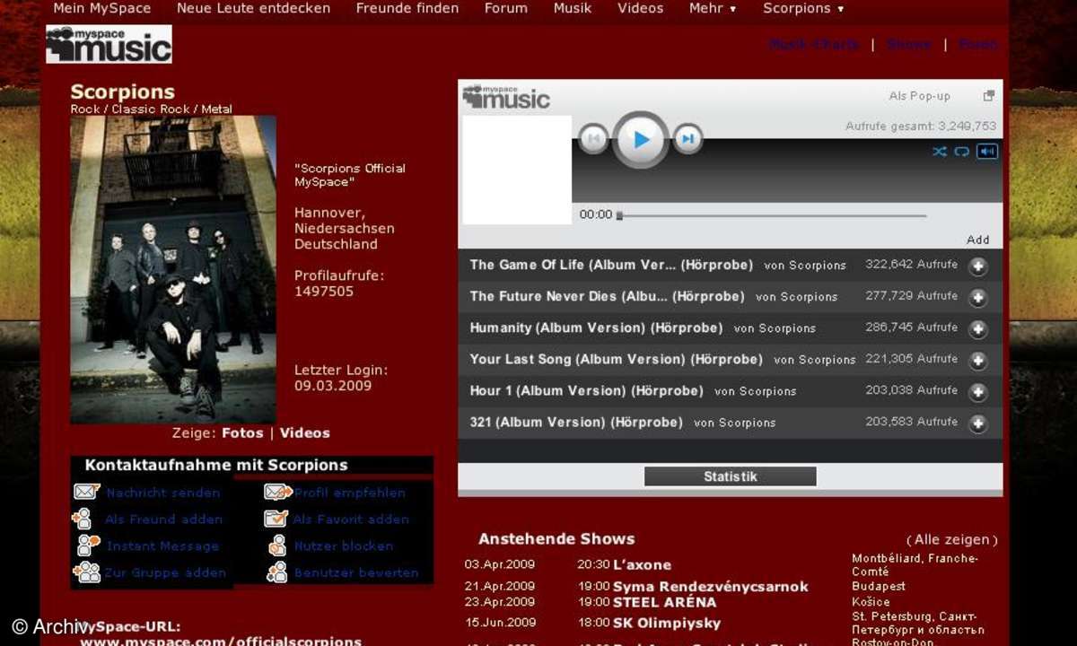Image resolution: width=1077 pixels, height=646 pixels.
Task: Show band Videos link under photo
Action: tap(305, 432)
